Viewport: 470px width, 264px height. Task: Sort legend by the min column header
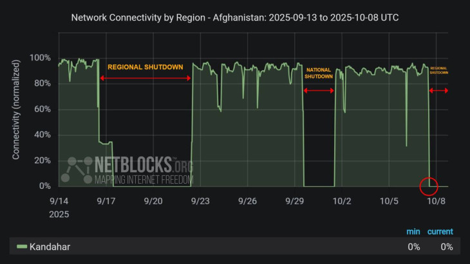click(413, 231)
